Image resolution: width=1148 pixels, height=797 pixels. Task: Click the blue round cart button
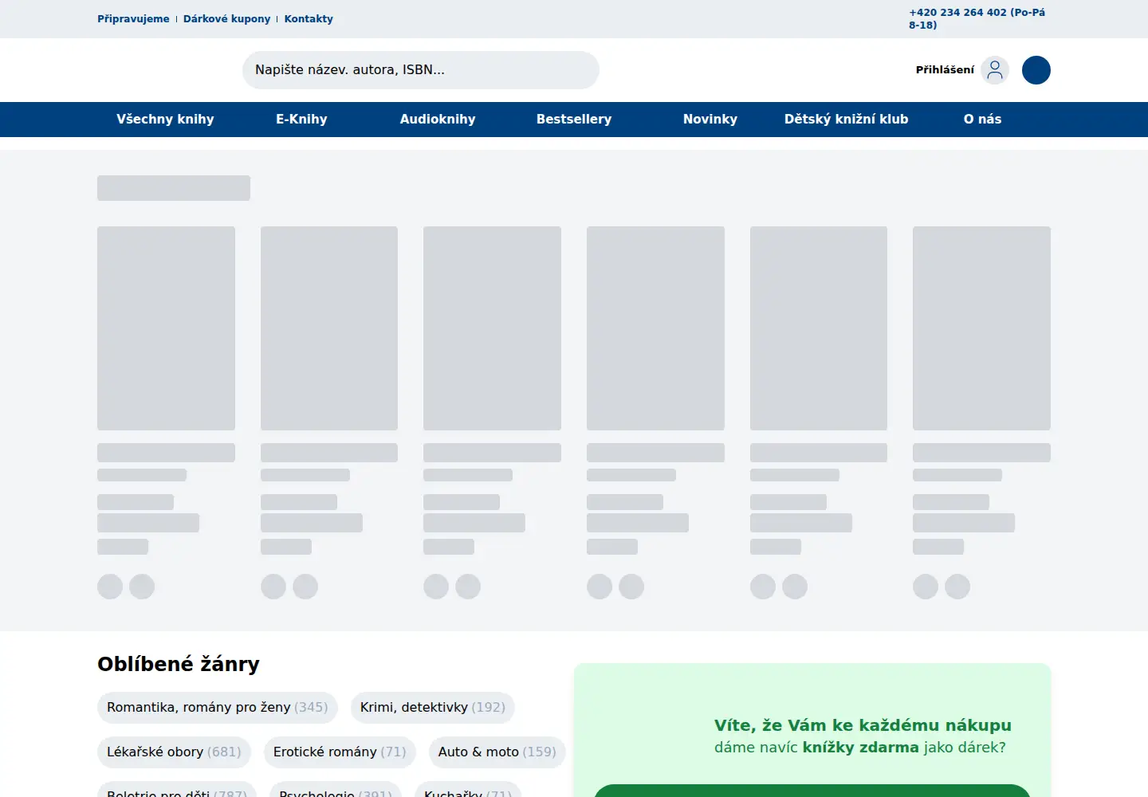click(1036, 70)
